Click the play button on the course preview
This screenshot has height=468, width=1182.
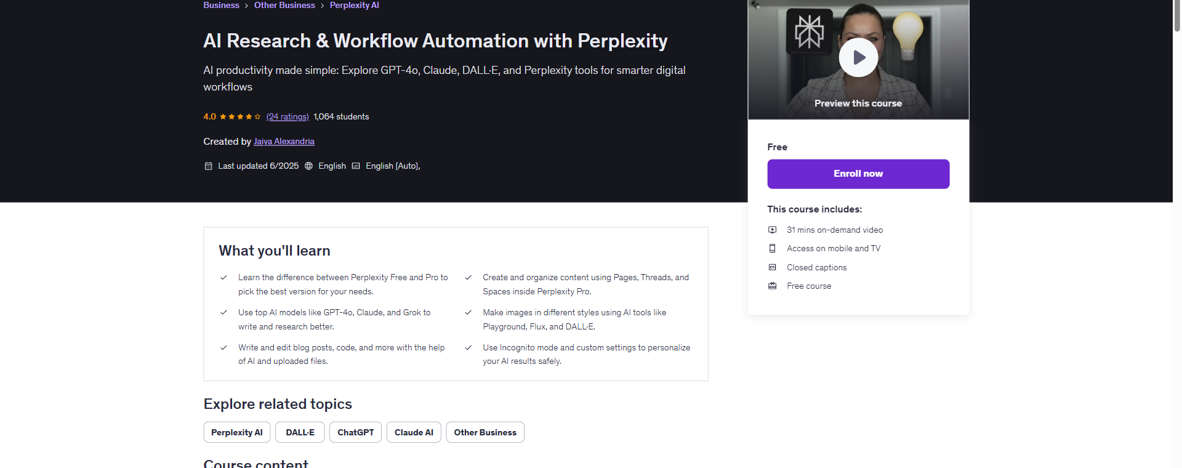tap(858, 57)
